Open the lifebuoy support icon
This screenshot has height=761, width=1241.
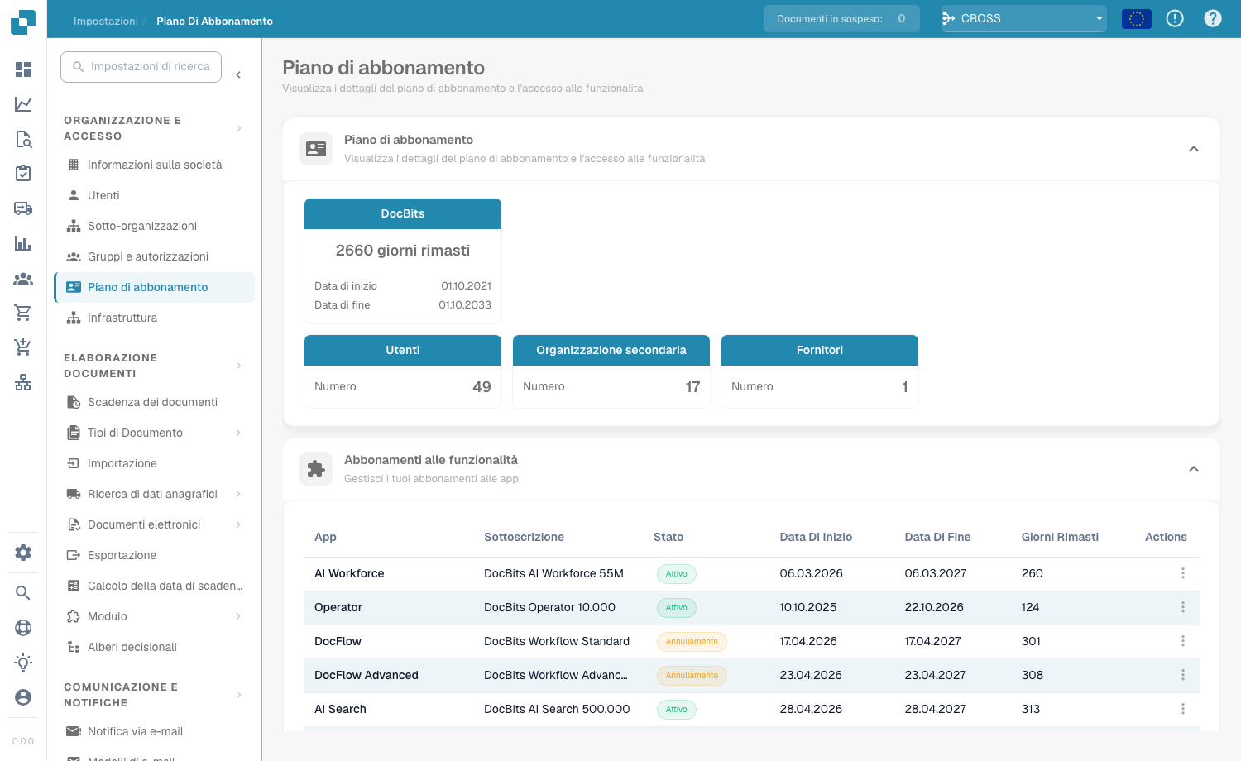[23, 628]
